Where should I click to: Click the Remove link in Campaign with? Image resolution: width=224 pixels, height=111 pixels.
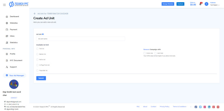pyautogui.click(x=146, y=50)
